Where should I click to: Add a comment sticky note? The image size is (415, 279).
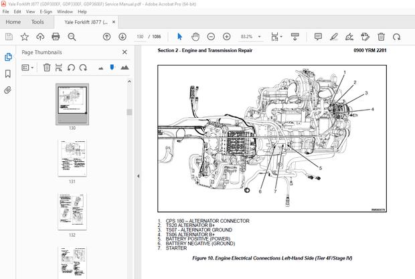point(318,37)
